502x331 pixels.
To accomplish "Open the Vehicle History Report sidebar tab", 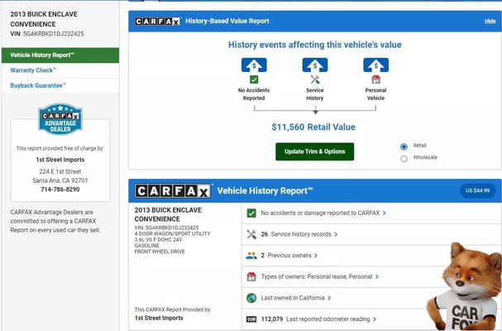I will pos(60,55).
